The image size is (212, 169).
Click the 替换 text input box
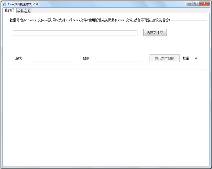click(x=120, y=58)
